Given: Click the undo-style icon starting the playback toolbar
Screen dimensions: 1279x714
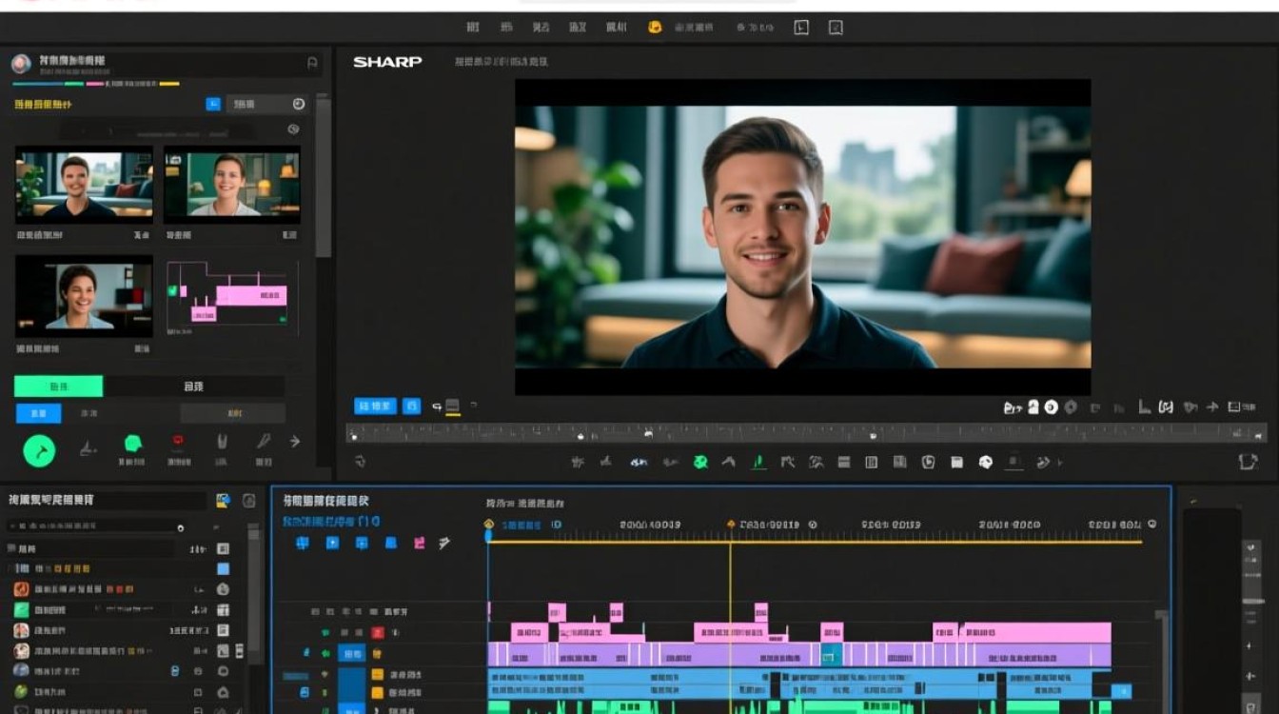Looking at the screenshot, I should (360, 462).
